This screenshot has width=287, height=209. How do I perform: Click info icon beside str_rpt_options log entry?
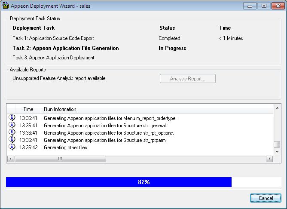coord(12,132)
